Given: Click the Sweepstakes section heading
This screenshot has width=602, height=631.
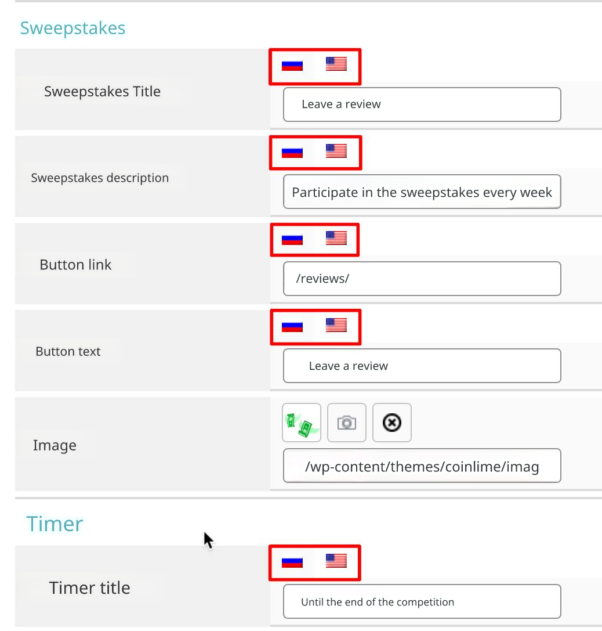Looking at the screenshot, I should pos(72,28).
